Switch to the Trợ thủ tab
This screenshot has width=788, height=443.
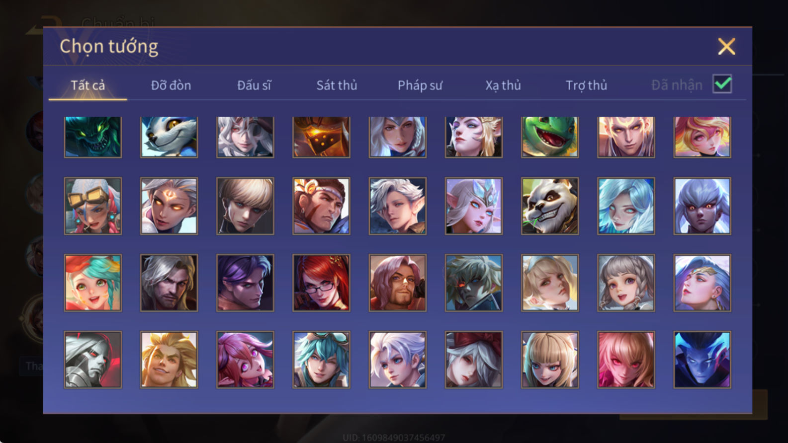click(586, 85)
